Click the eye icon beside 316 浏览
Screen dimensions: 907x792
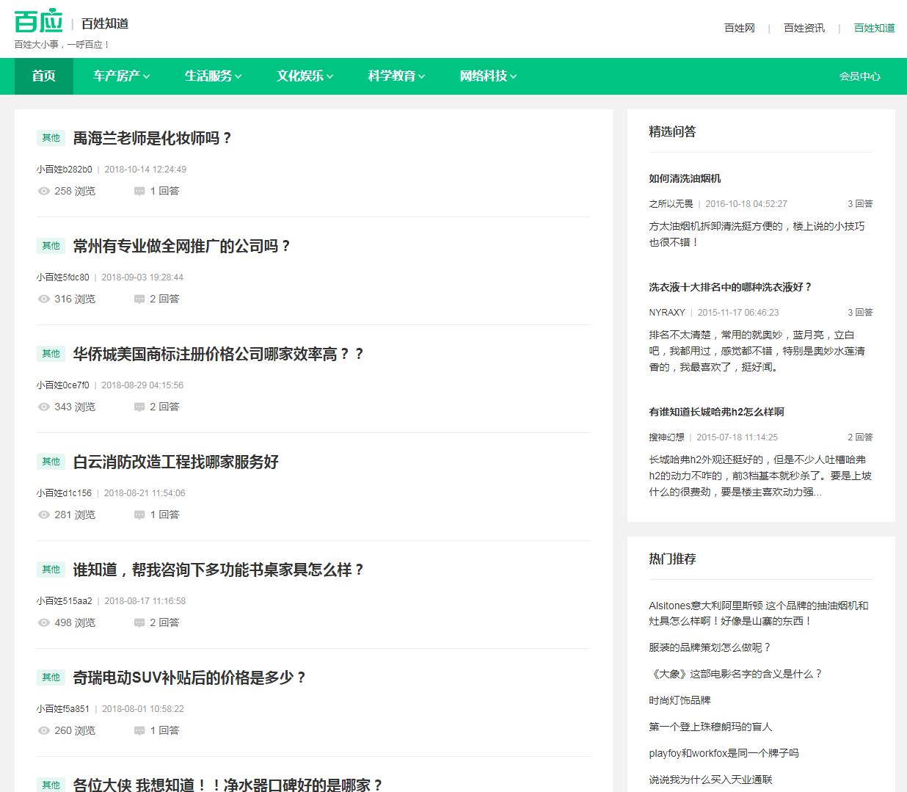(x=44, y=299)
